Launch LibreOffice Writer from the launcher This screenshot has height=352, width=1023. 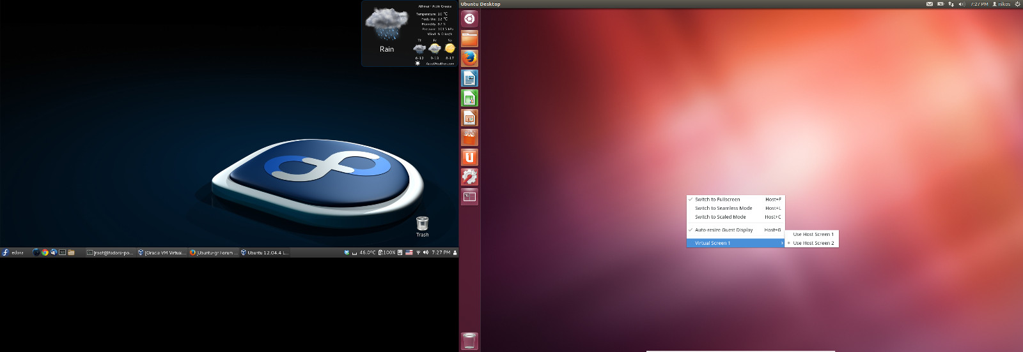[469, 78]
